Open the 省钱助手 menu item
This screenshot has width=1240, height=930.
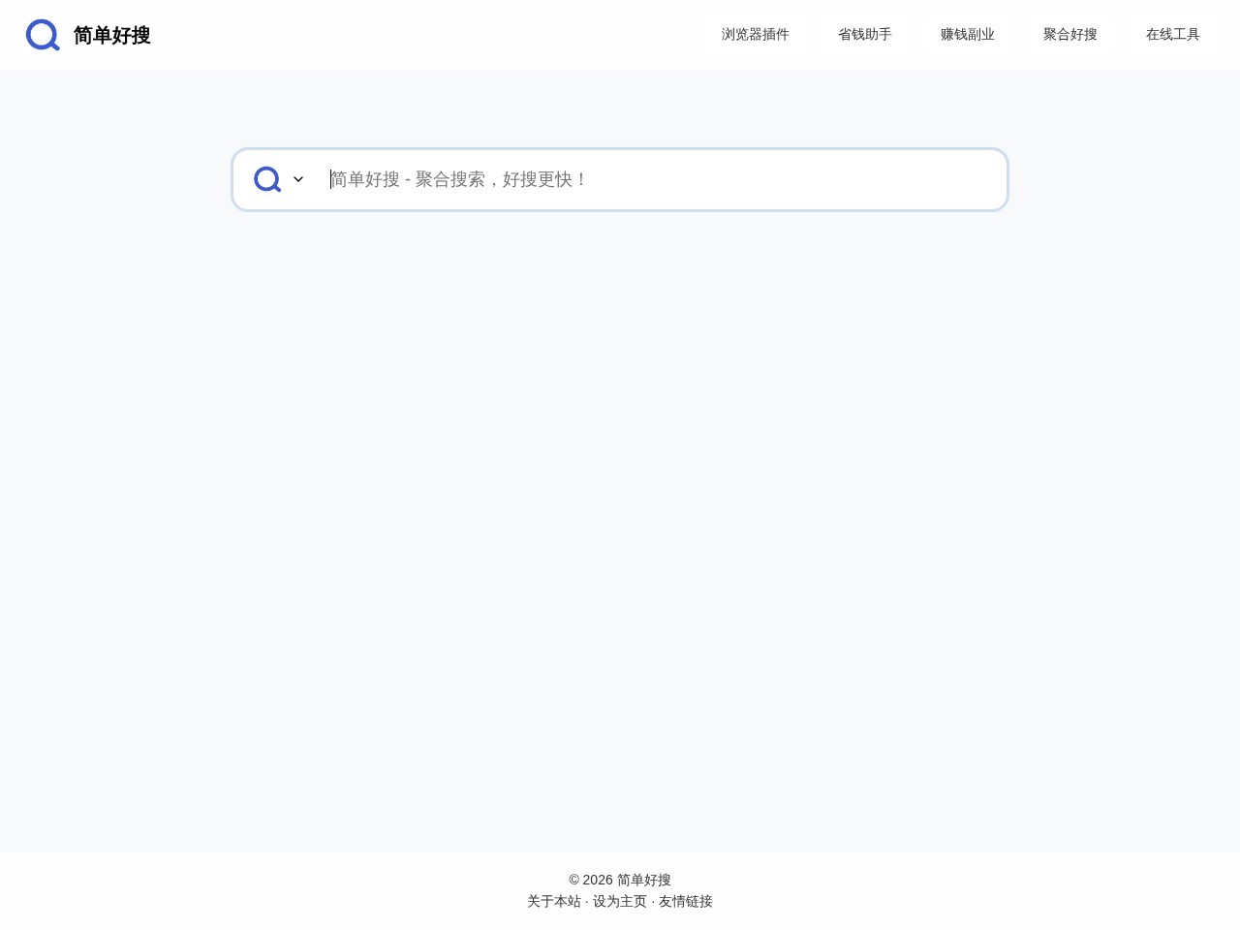(865, 35)
